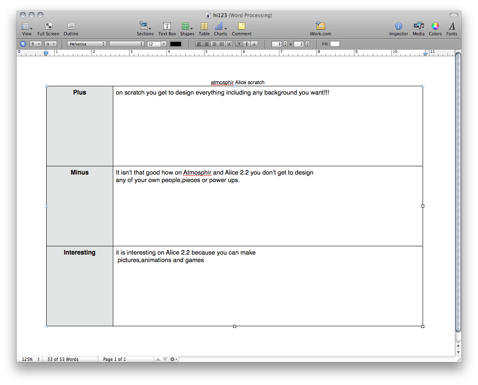Screen dimensions: 478x385
Task: Open the Fonts panel
Action: click(x=451, y=29)
